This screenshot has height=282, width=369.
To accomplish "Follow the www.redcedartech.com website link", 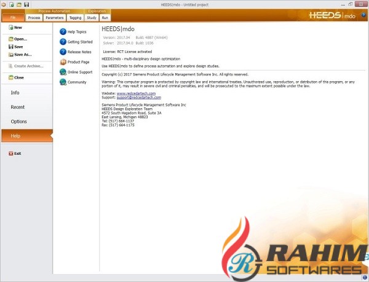I will (136, 93).
